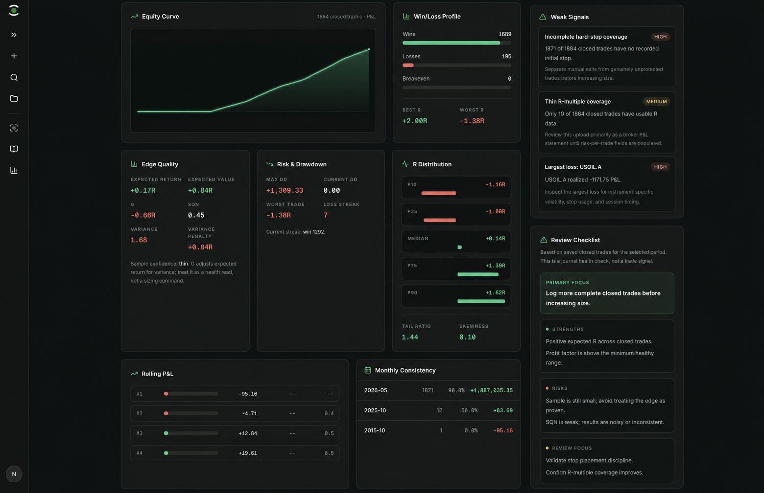Click the R Distribution pulse icon

click(x=406, y=164)
